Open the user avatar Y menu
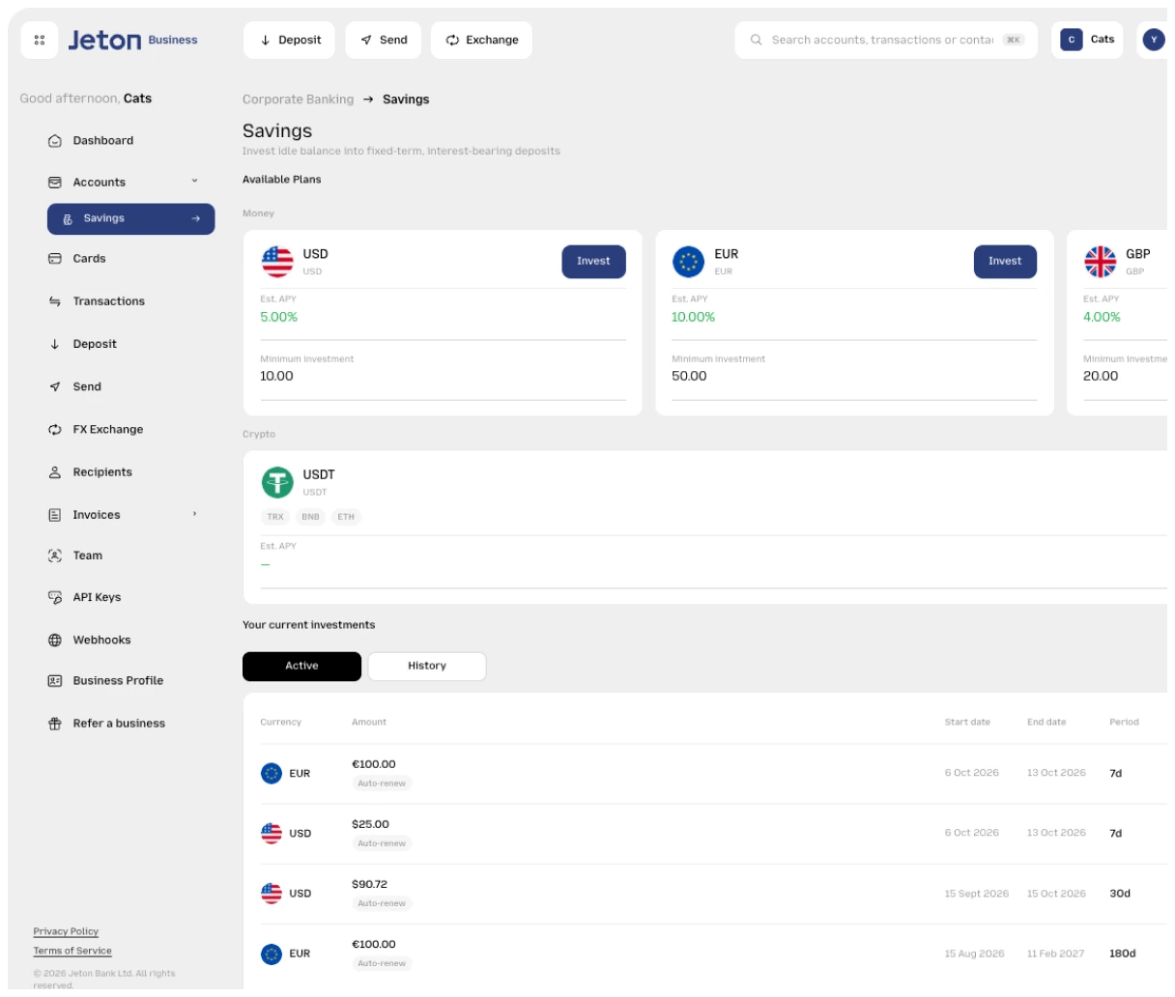The image size is (1175, 997). pos(1154,40)
